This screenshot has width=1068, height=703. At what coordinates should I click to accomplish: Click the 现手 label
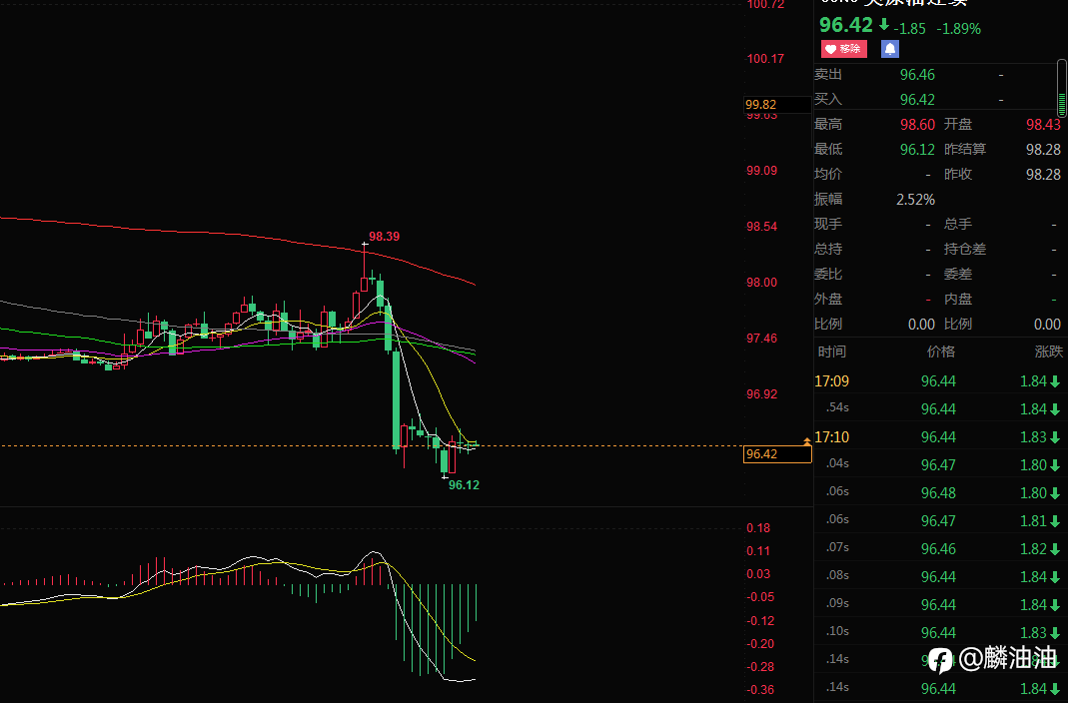point(828,224)
